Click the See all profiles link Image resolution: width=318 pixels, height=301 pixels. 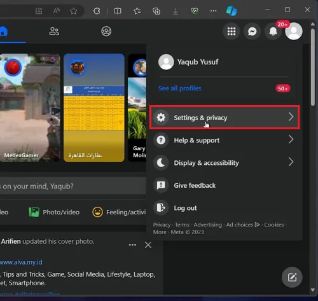pyautogui.click(x=179, y=88)
